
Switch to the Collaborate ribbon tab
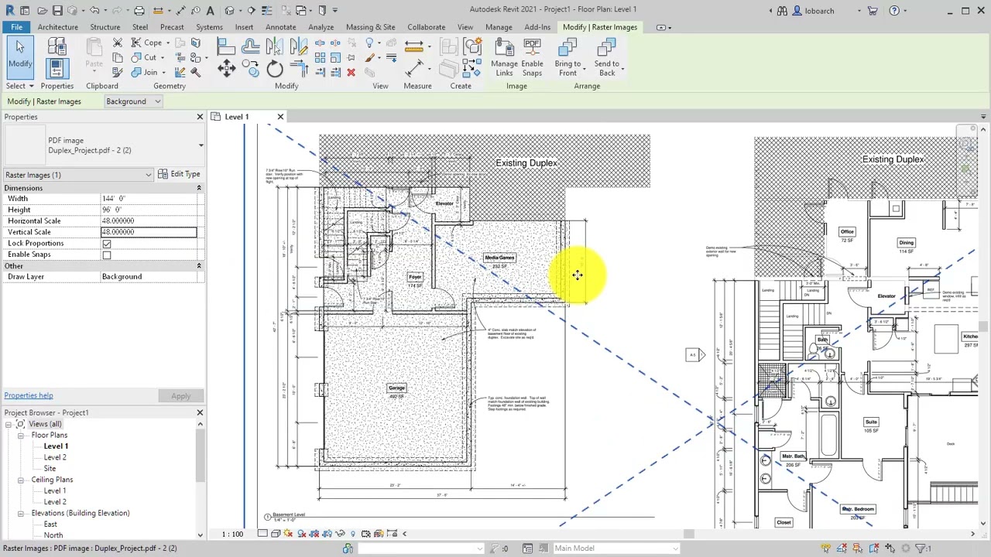[426, 27]
